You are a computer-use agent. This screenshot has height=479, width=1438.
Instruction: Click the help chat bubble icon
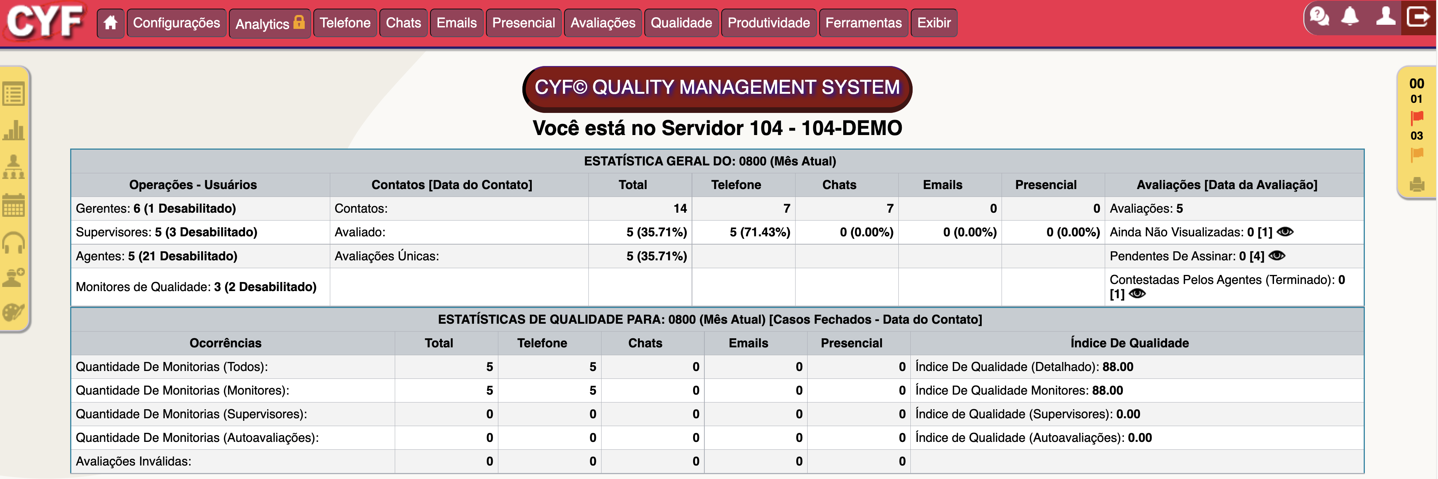pyautogui.click(x=1320, y=16)
